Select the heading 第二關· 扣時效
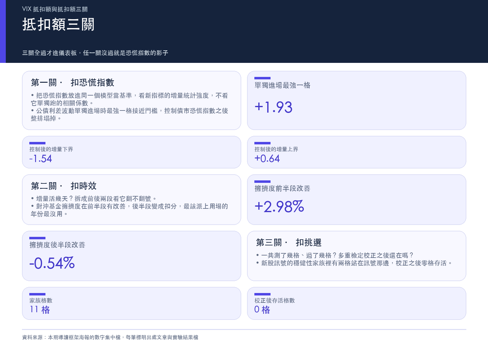The image size is (488, 351). (x=64, y=186)
